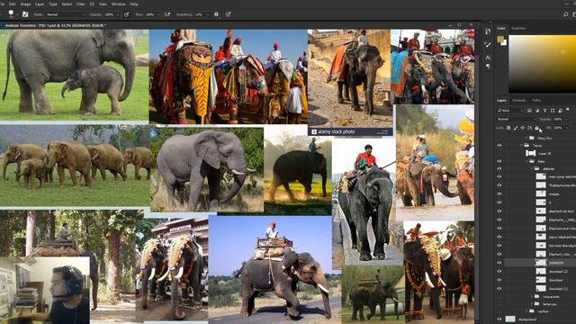Hide the top open group under Feng Zhu
The width and height of the screenshot is (576, 324).
[499, 146]
